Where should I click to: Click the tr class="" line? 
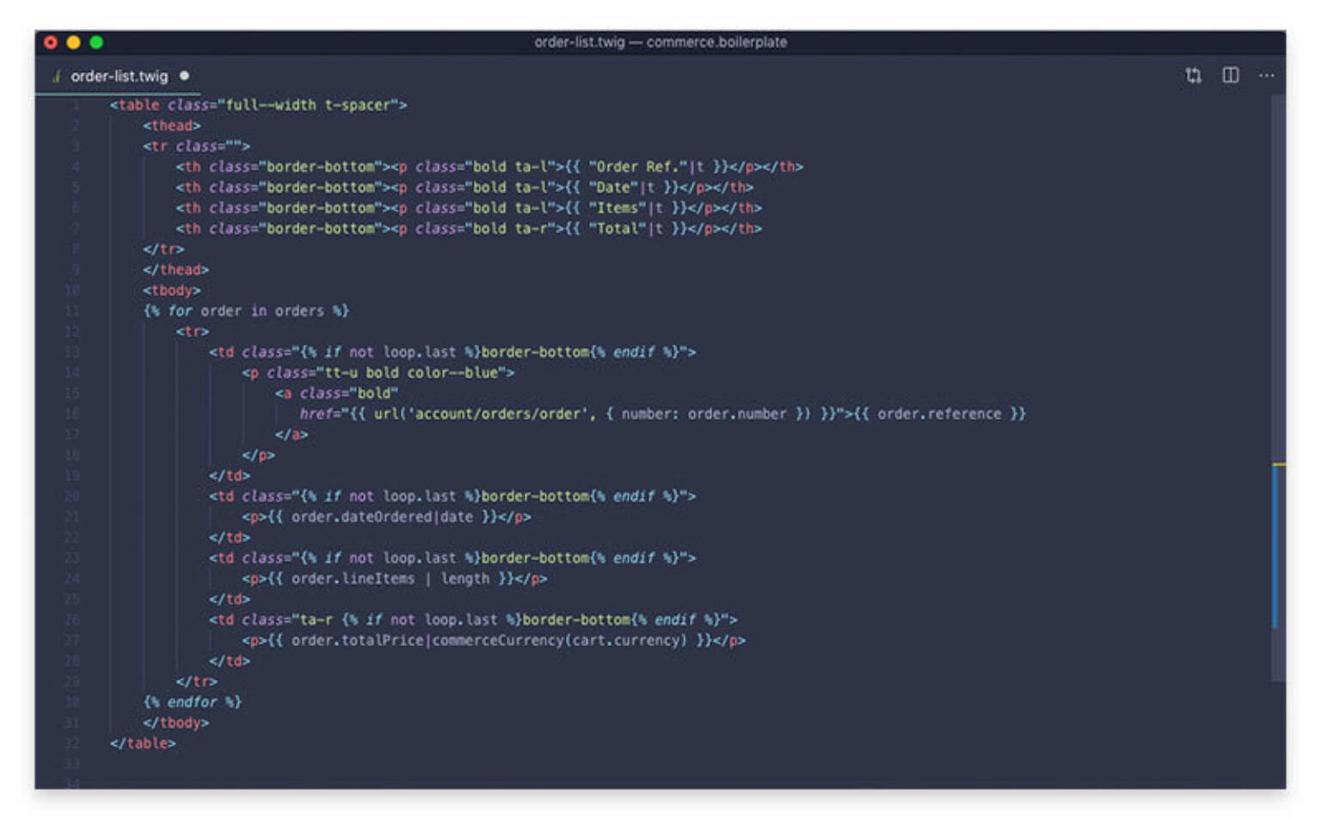pos(196,146)
